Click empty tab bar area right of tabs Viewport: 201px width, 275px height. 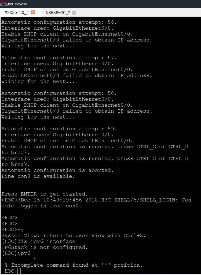[140, 13]
